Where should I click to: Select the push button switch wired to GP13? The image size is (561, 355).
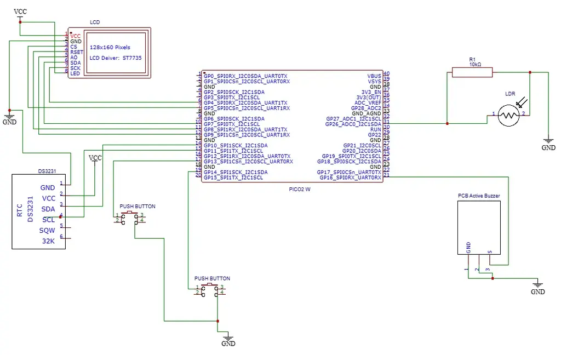(x=129, y=218)
